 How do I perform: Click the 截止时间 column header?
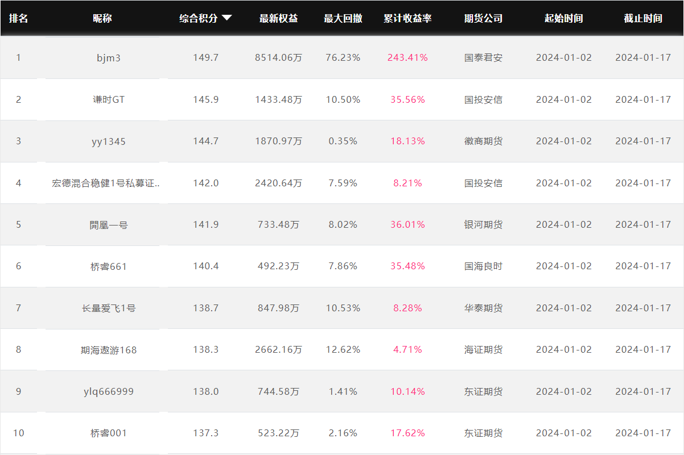643,18
